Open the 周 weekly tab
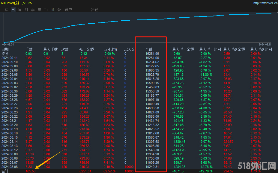Viewport: 278px width, 173px height. coord(20,10)
